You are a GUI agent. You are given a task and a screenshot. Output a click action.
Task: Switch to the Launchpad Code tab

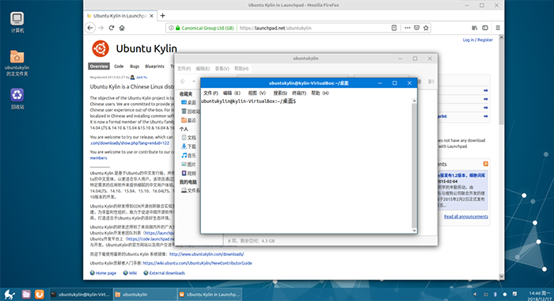pyautogui.click(x=119, y=67)
